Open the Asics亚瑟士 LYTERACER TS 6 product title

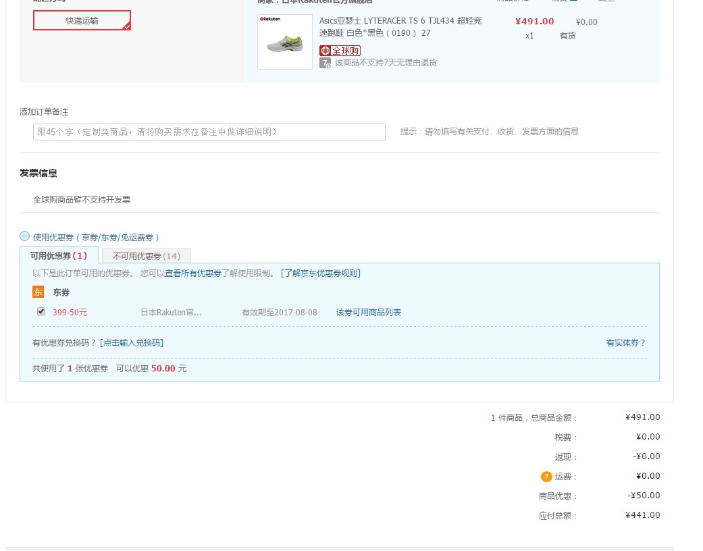tap(400, 27)
